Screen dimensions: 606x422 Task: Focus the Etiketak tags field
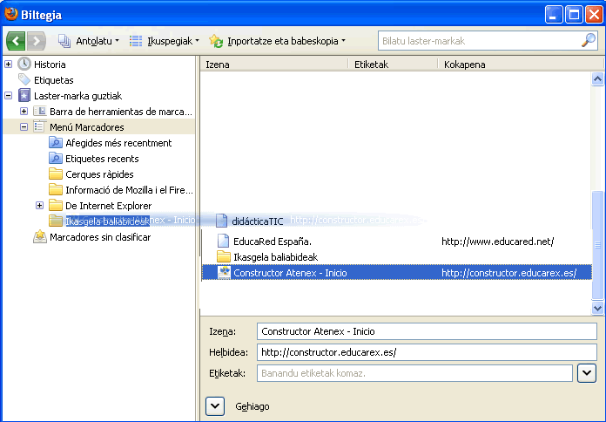[414, 373]
